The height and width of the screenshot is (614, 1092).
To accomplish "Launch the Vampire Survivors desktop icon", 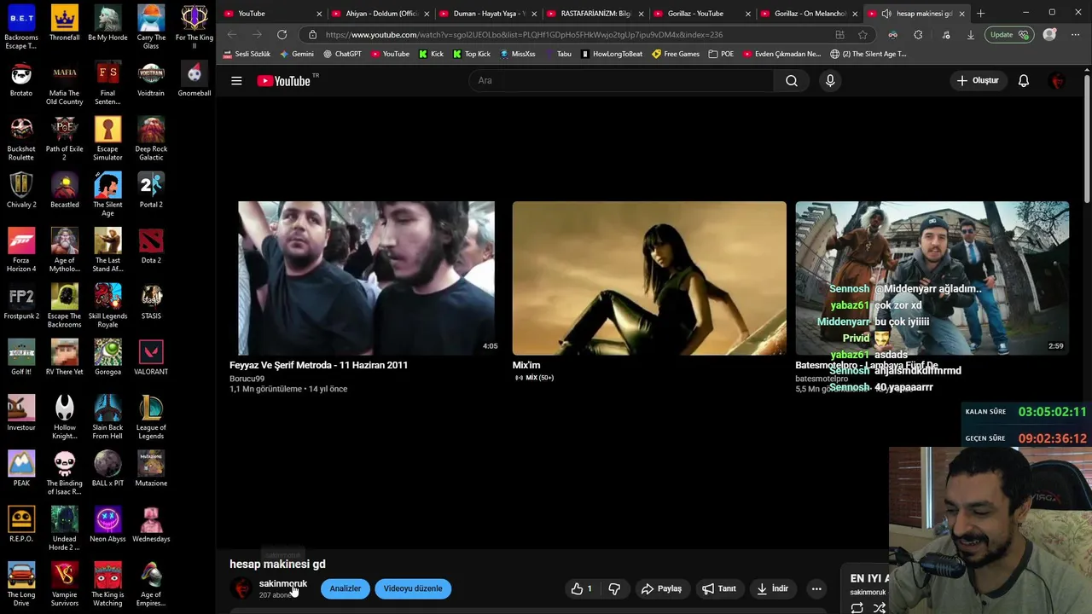I will (64, 584).
